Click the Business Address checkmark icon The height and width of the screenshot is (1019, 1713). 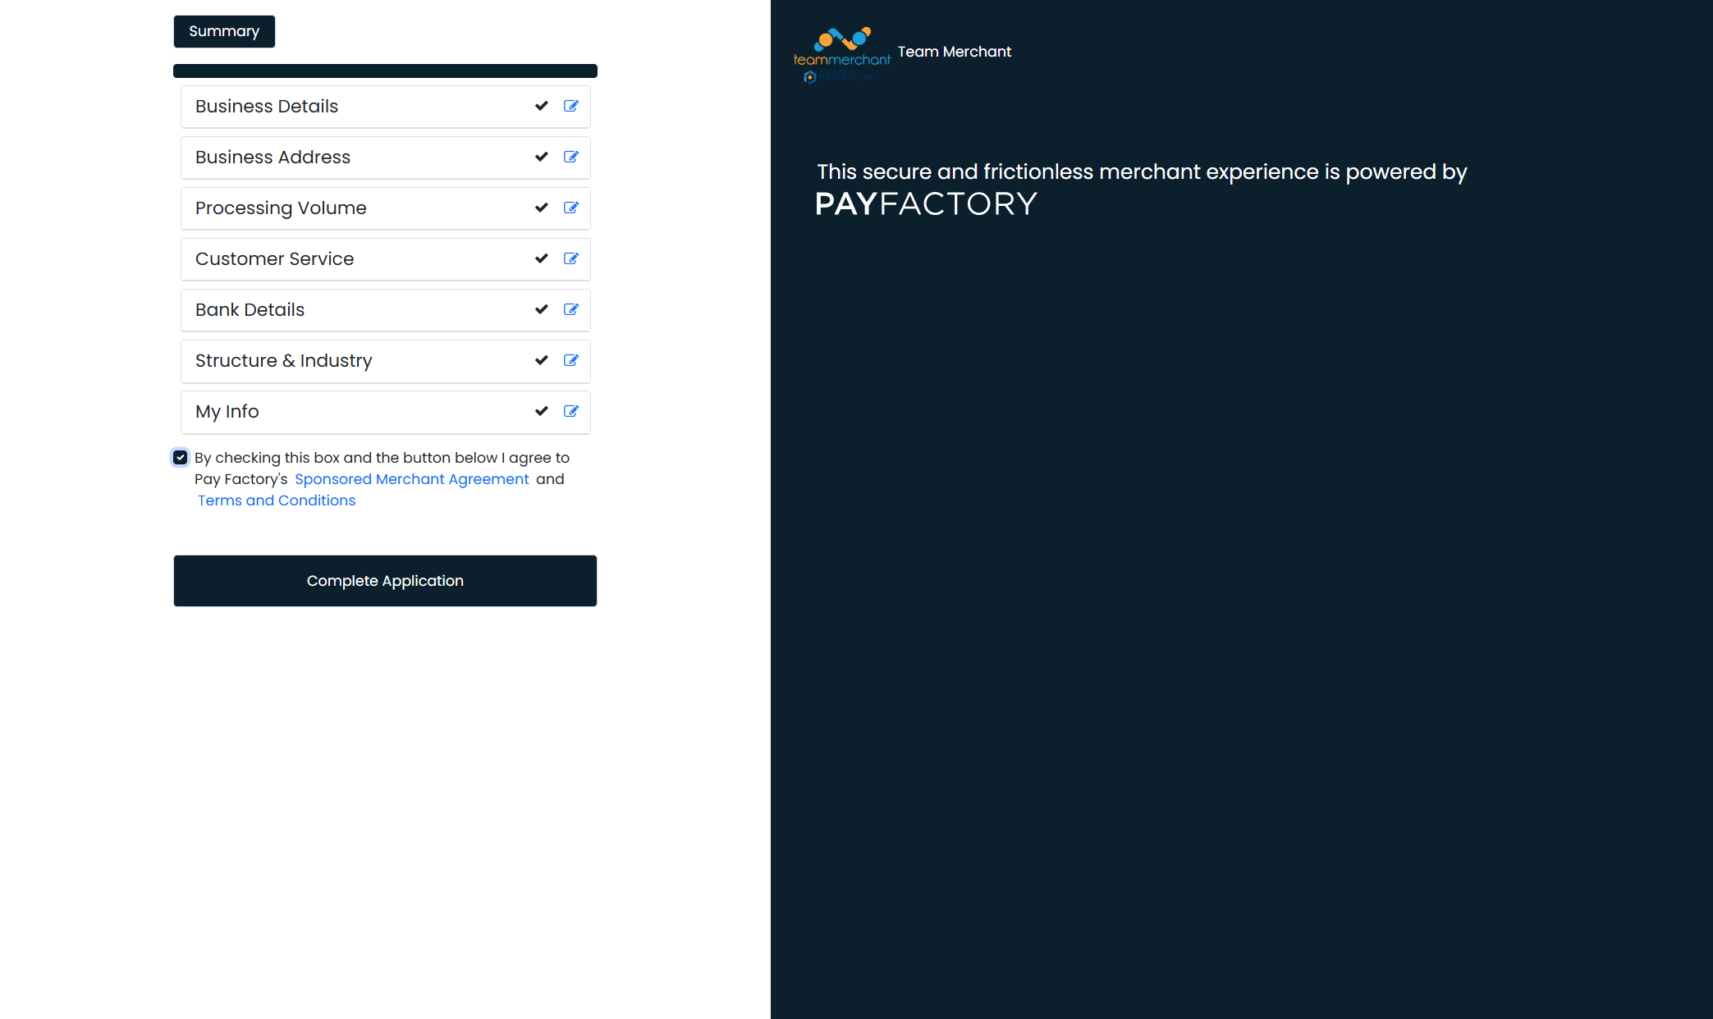coord(542,157)
